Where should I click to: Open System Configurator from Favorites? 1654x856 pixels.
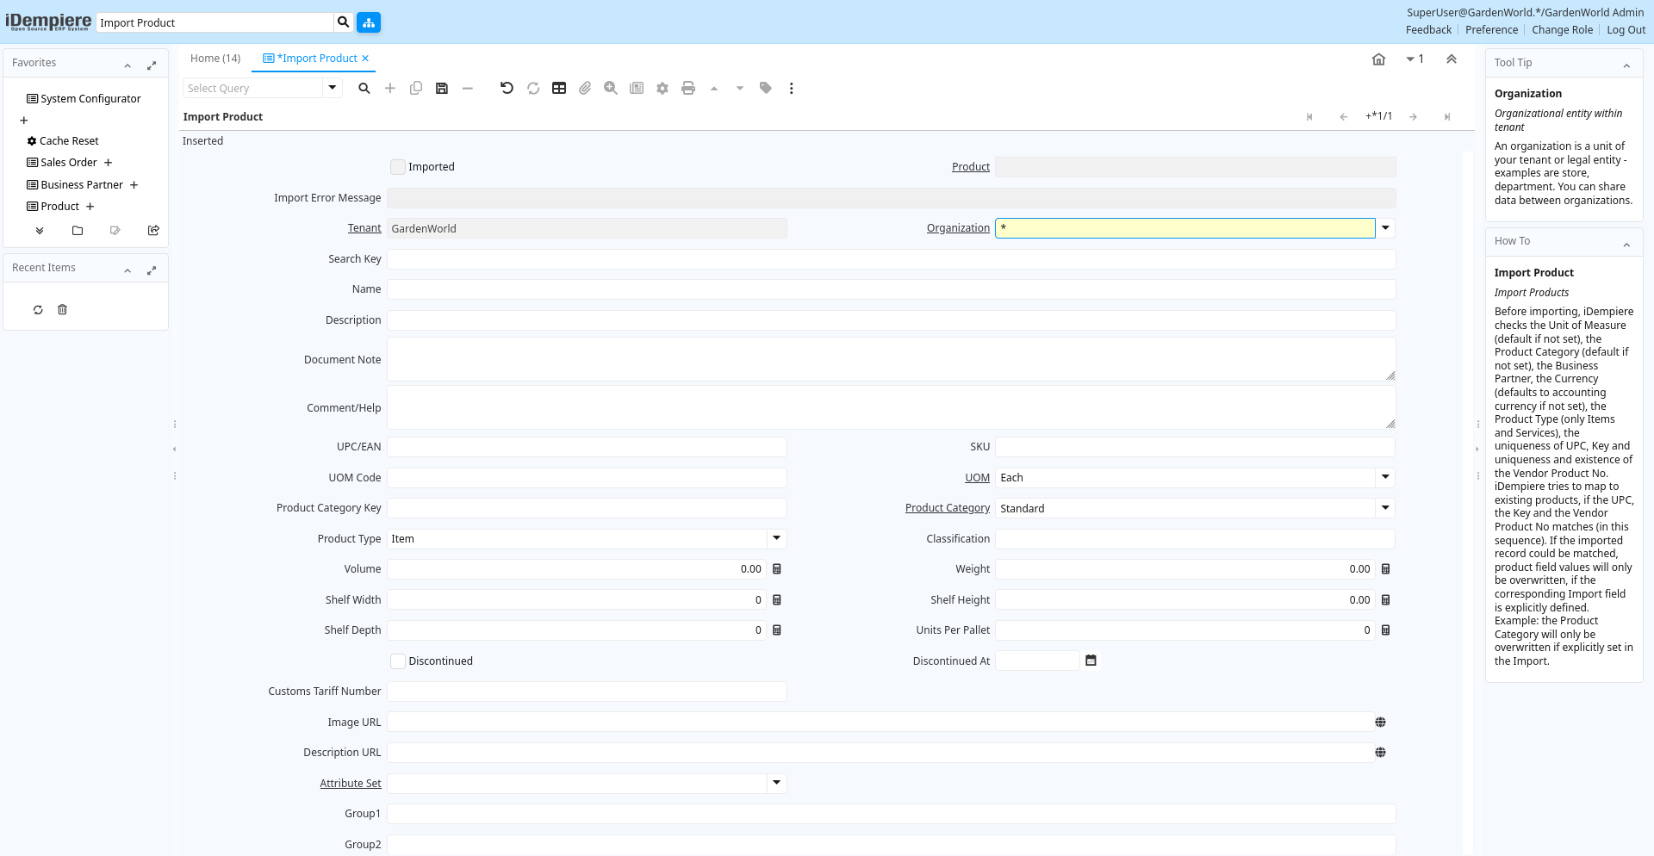(90, 99)
